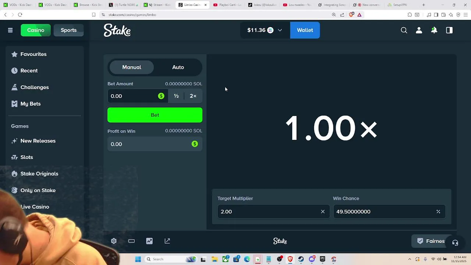Open the search magnifier in the Stake header

pyautogui.click(x=404, y=30)
